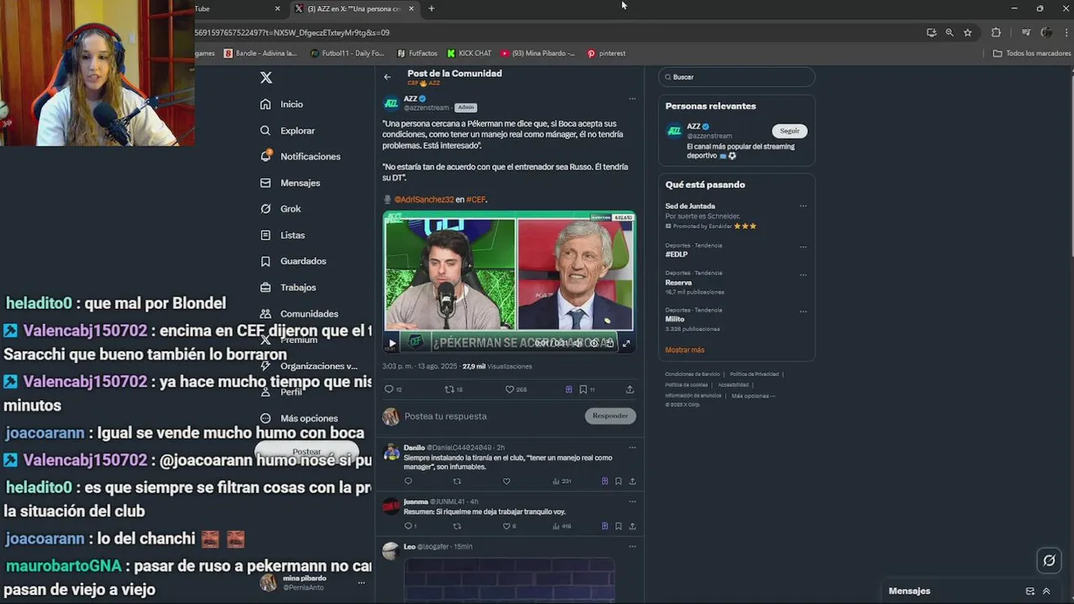Viewport: 1074px width, 604px height.
Task: Click the back arrow beside Post de la Comunidad
Action: click(x=387, y=76)
